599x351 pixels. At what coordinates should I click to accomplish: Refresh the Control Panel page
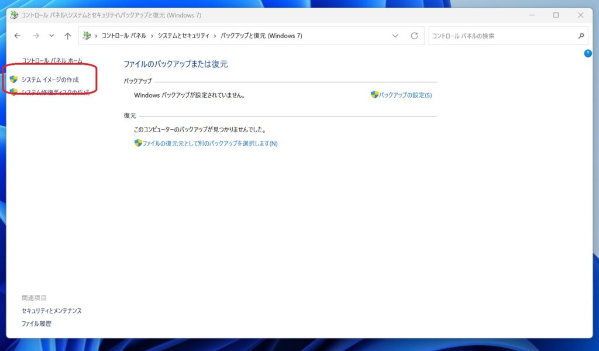pos(414,36)
